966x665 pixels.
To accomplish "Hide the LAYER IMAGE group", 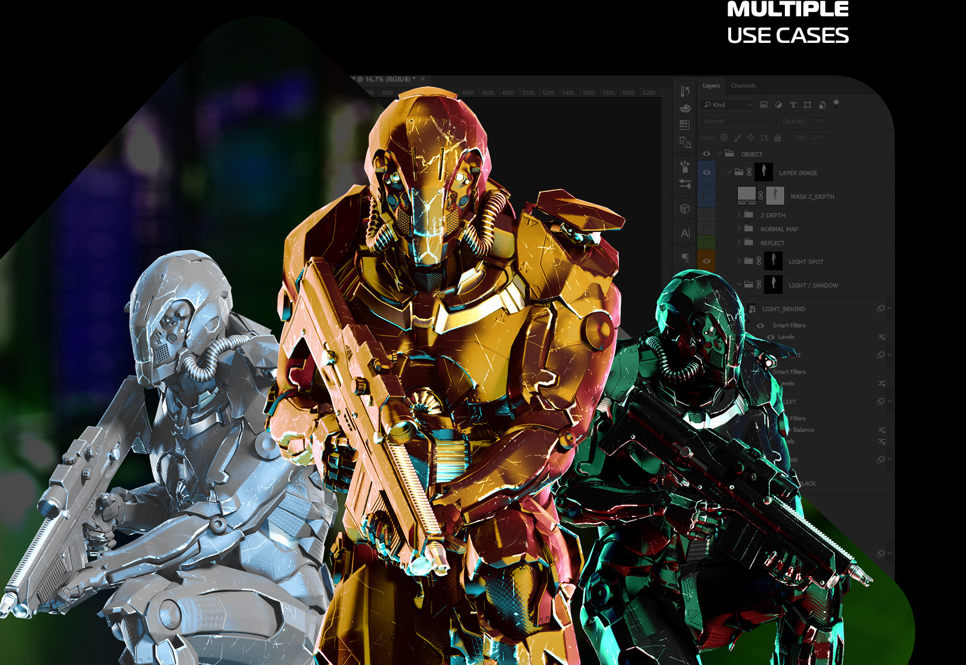I will click(x=706, y=172).
